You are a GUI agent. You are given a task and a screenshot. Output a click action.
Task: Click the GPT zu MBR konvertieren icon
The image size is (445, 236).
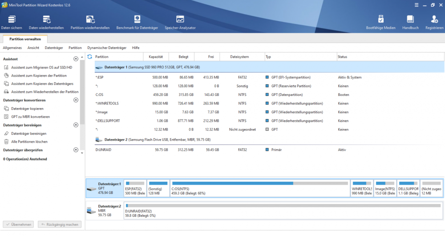[x=6, y=117]
